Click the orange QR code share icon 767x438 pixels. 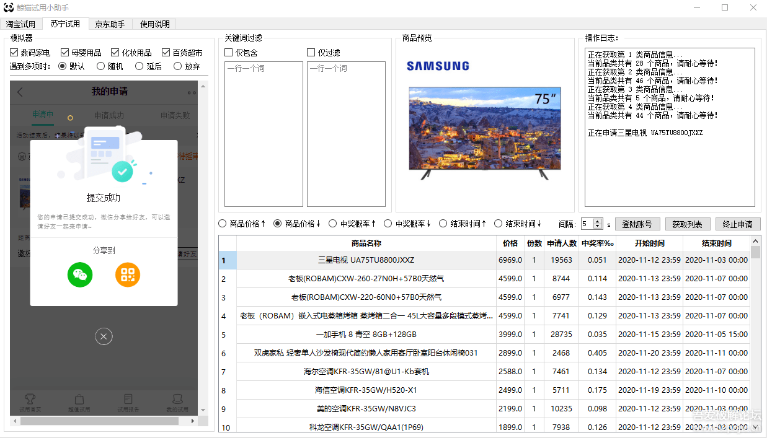(x=128, y=274)
